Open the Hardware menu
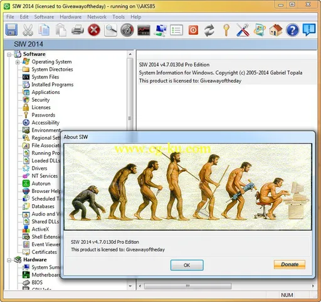 (x=71, y=17)
